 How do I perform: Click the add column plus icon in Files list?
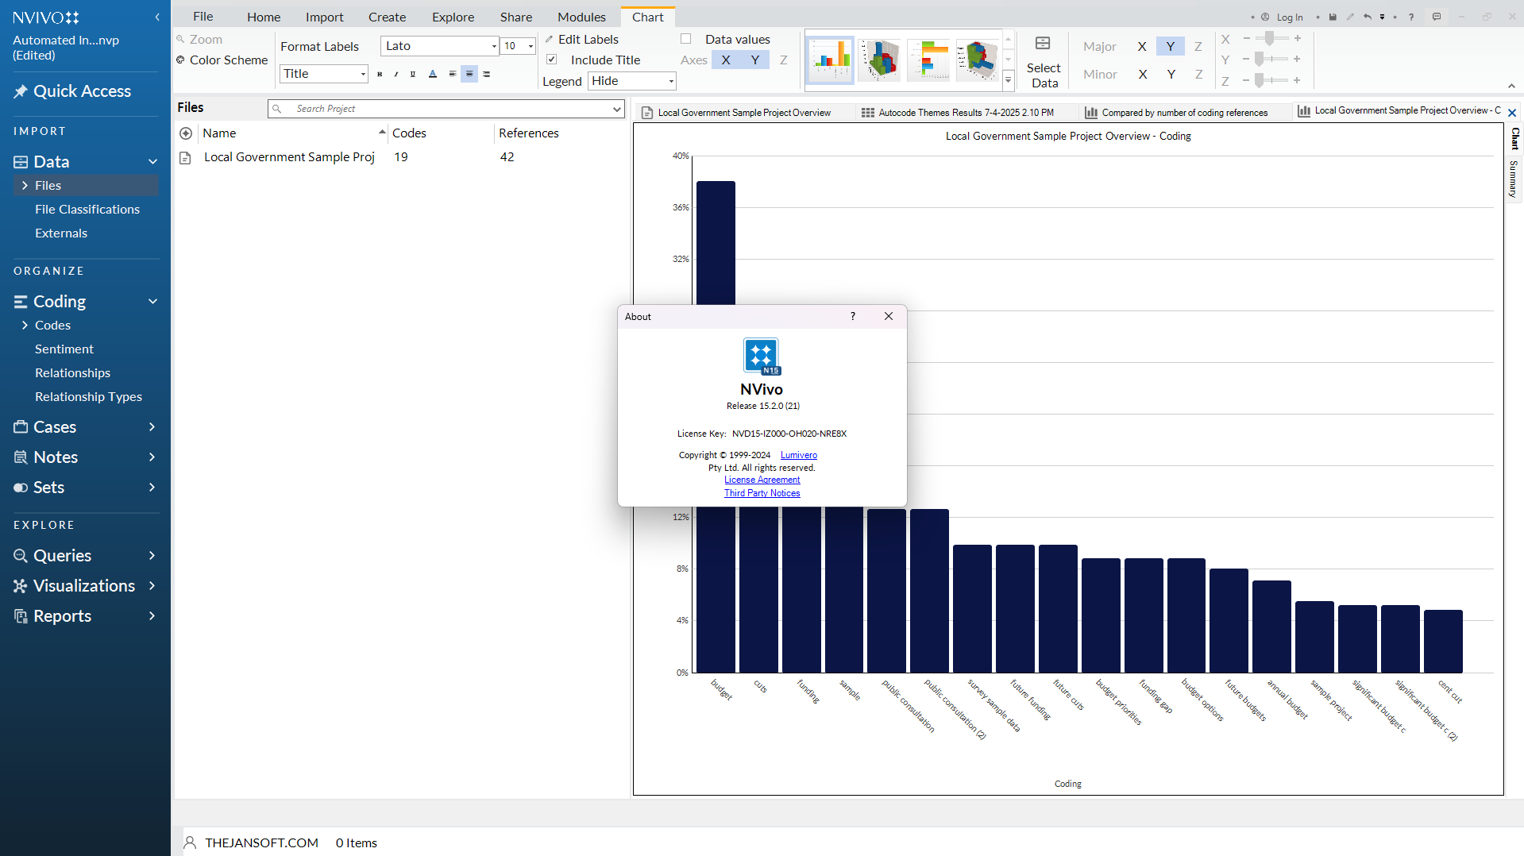coord(186,133)
